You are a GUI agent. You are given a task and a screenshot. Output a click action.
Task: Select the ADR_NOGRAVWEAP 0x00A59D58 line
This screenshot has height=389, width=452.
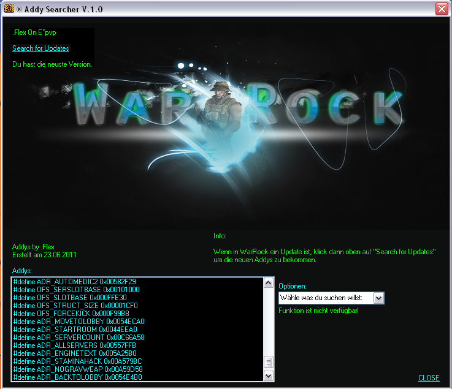[x=78, y=369]
